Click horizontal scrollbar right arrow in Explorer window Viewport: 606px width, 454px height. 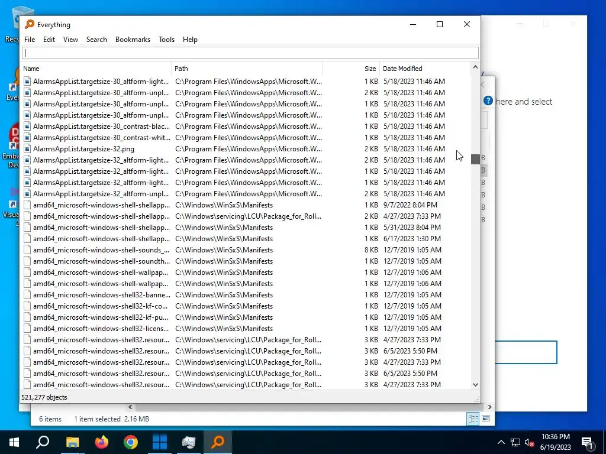point(489,407)
